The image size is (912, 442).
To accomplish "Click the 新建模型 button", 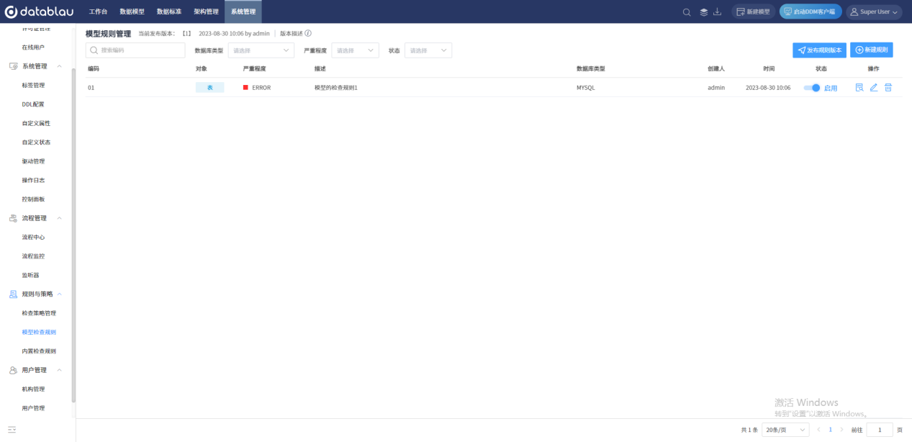I will (753, 12).
